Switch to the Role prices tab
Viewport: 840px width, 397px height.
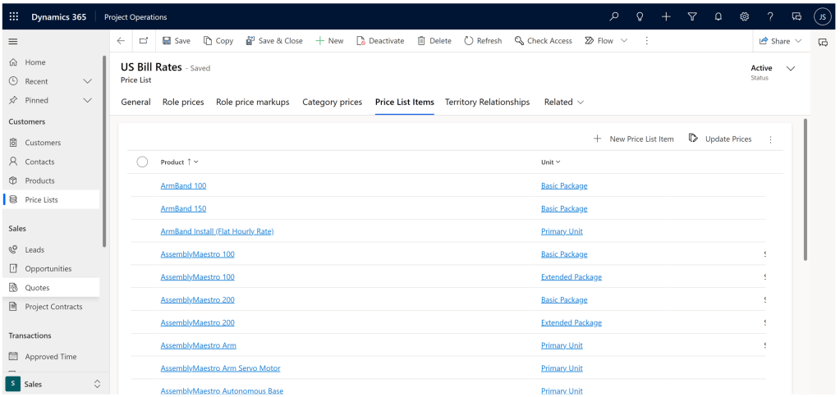pyautogui.click(x=183, y=103)
